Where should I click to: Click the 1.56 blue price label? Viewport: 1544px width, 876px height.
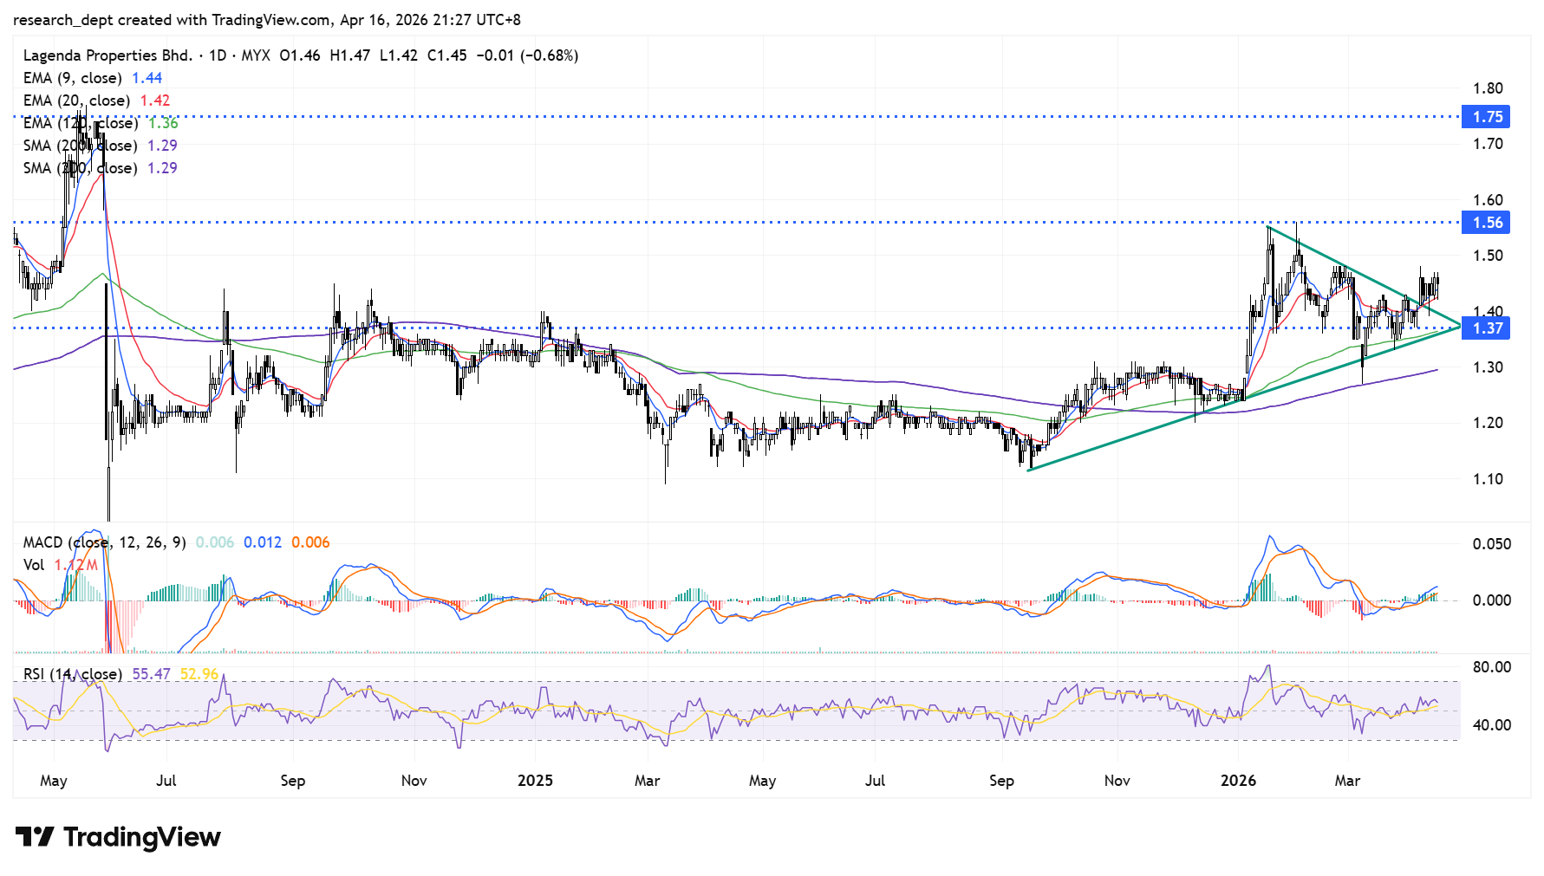tap(1488, 223)
